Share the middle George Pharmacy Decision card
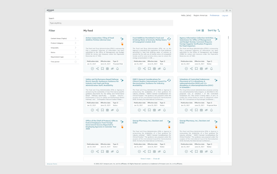The image size is (277, 174). 144,152
